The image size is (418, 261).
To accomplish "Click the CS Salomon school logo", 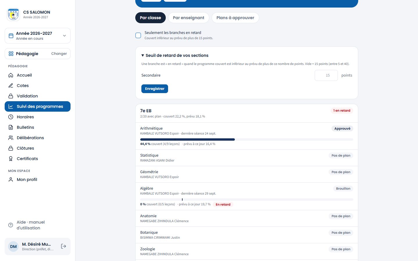I will pos(13,14).
